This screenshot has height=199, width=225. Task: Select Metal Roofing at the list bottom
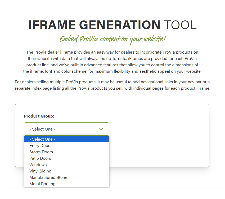42,184
